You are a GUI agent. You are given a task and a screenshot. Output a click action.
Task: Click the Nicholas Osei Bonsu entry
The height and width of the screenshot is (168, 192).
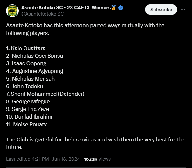[x=34, y=56]
